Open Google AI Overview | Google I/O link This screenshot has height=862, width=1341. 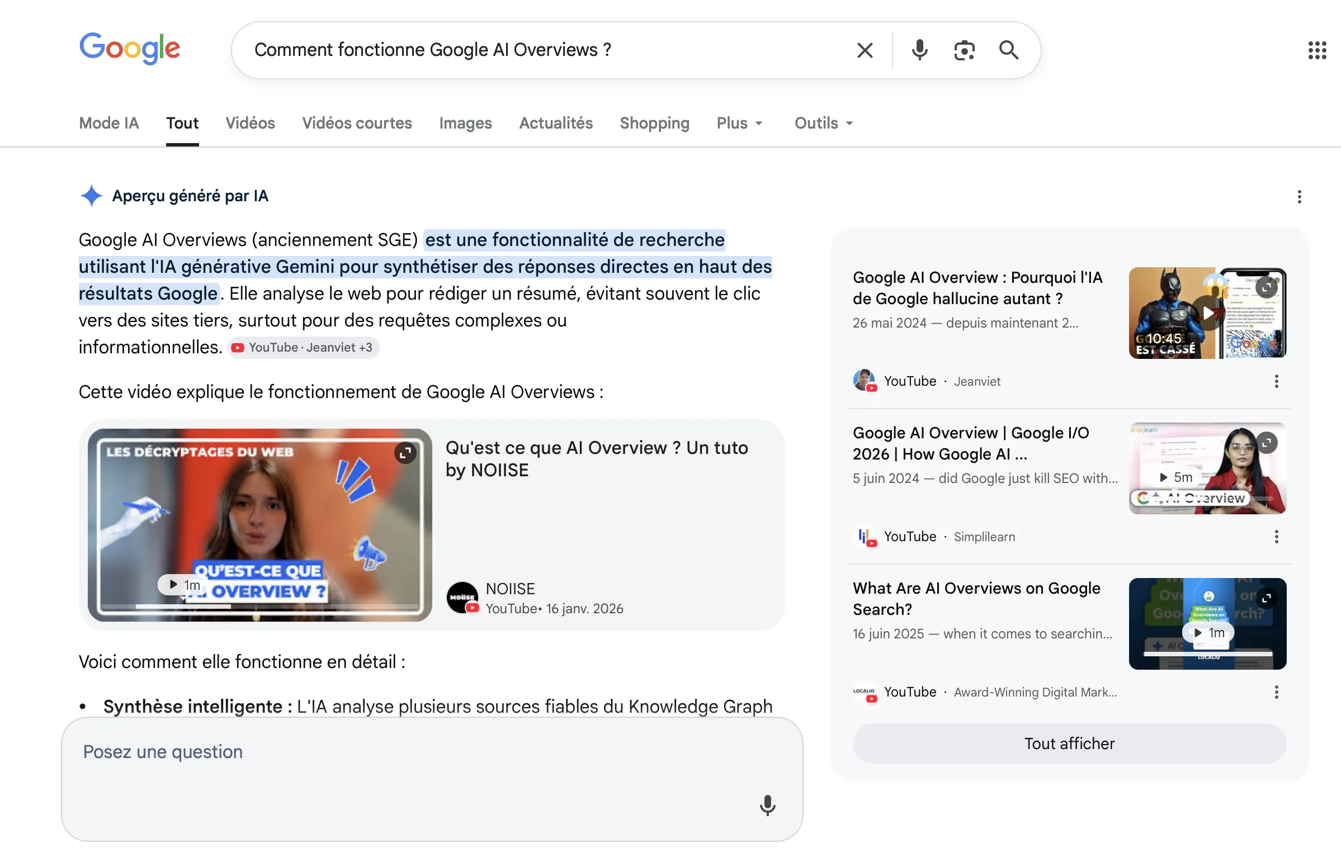(x=970, y=443)
